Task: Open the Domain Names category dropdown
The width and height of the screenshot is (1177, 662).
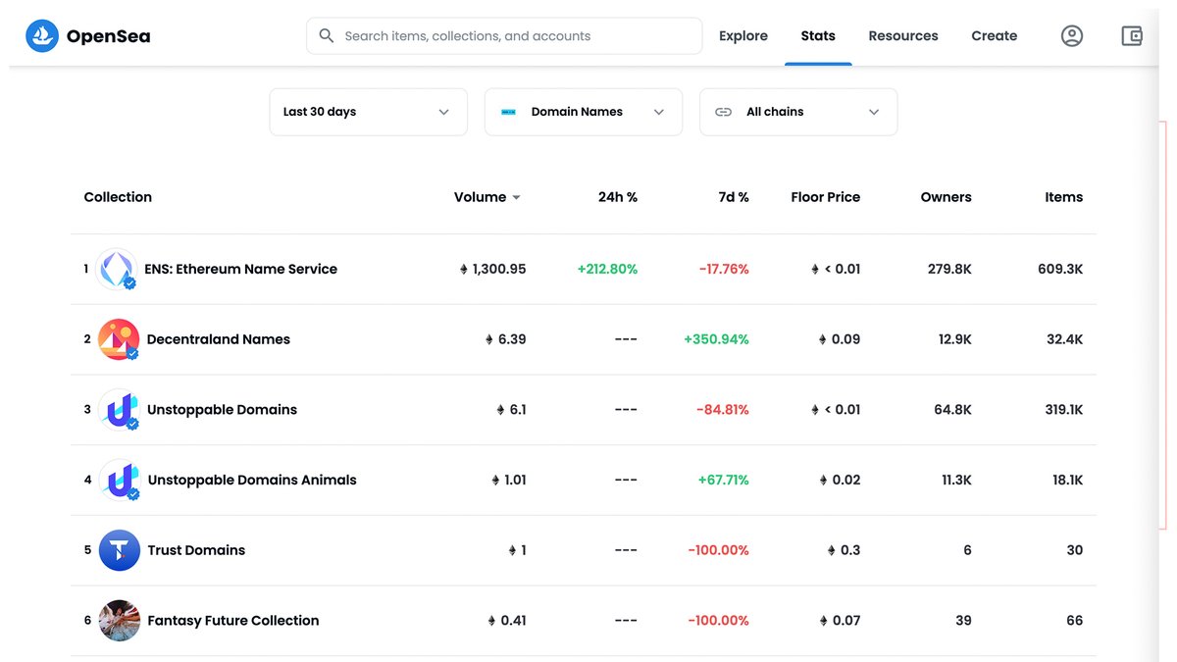Action: tap(583, 112)
